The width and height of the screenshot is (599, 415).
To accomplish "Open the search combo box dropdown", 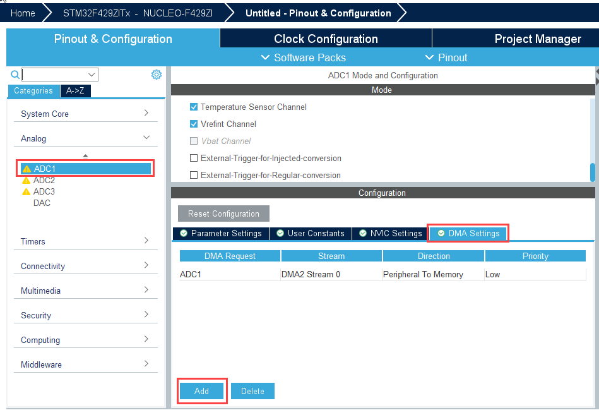I will click(x=92, y=75).
